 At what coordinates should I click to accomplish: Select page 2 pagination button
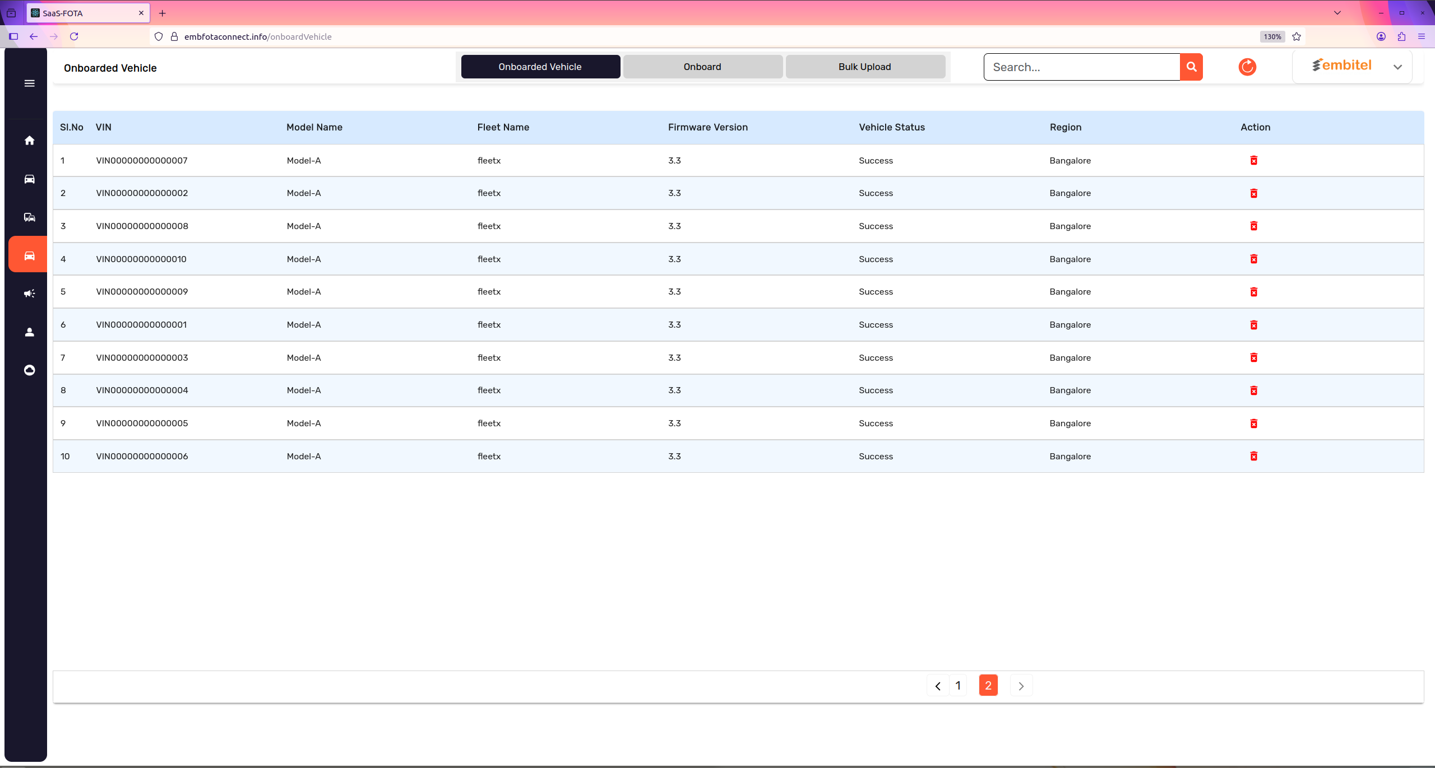(988, 686)
